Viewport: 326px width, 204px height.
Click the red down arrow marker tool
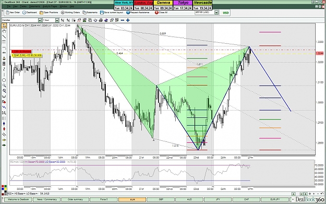[x=4, y=129]
